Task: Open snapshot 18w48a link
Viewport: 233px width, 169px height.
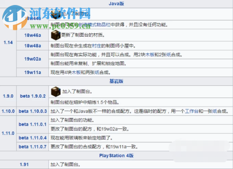Action: [33, 46]
